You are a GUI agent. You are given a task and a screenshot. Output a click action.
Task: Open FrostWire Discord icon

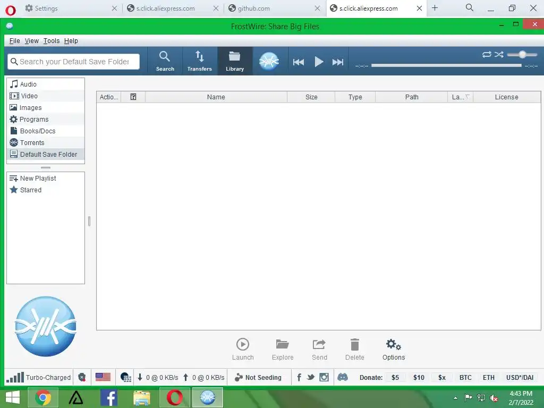(343, 377)
